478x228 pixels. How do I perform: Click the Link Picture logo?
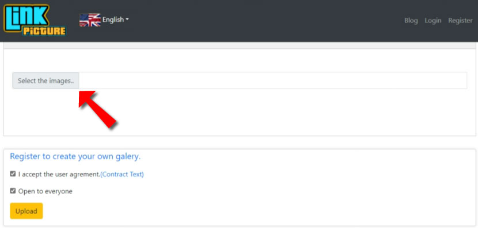pyautogui.click(x=35, y=20)
